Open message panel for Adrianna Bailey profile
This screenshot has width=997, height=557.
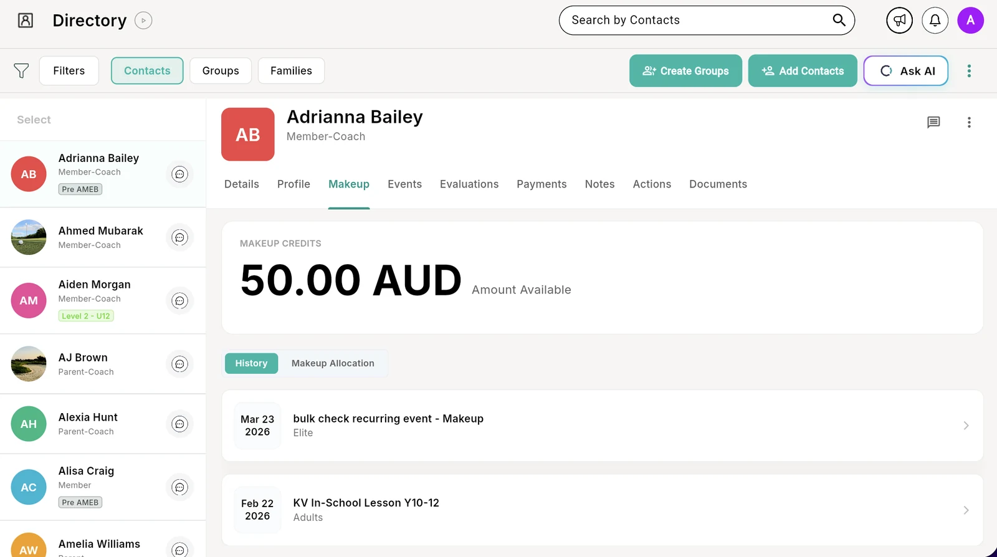[x=933, y=122]
